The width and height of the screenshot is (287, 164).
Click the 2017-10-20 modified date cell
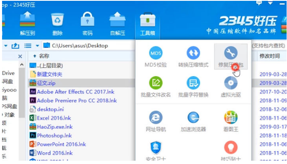(273, 91)
